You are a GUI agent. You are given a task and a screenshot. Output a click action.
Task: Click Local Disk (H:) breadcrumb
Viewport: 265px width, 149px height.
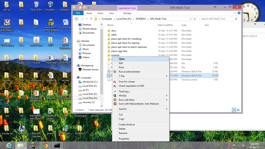coord(124,19)
